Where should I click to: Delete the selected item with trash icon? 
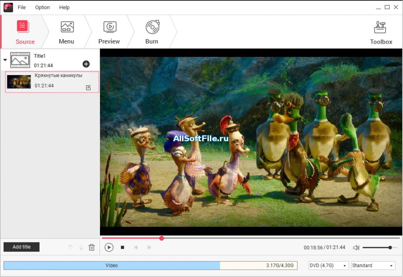pos(92,247)
